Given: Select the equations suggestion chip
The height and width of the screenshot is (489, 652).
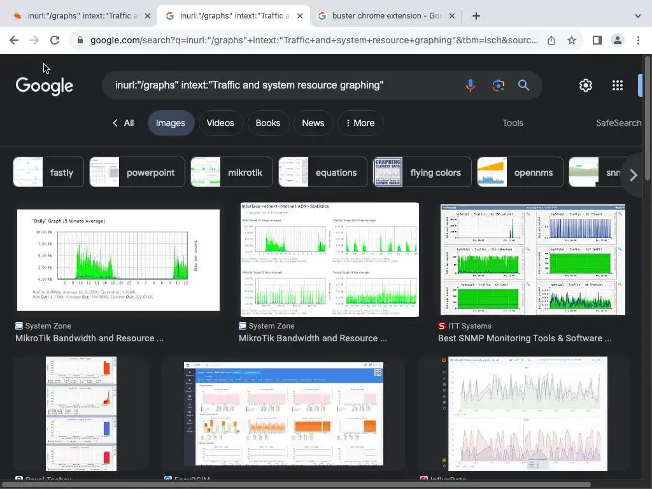Looking at the screenshot, I should click(x=323, y=172).
